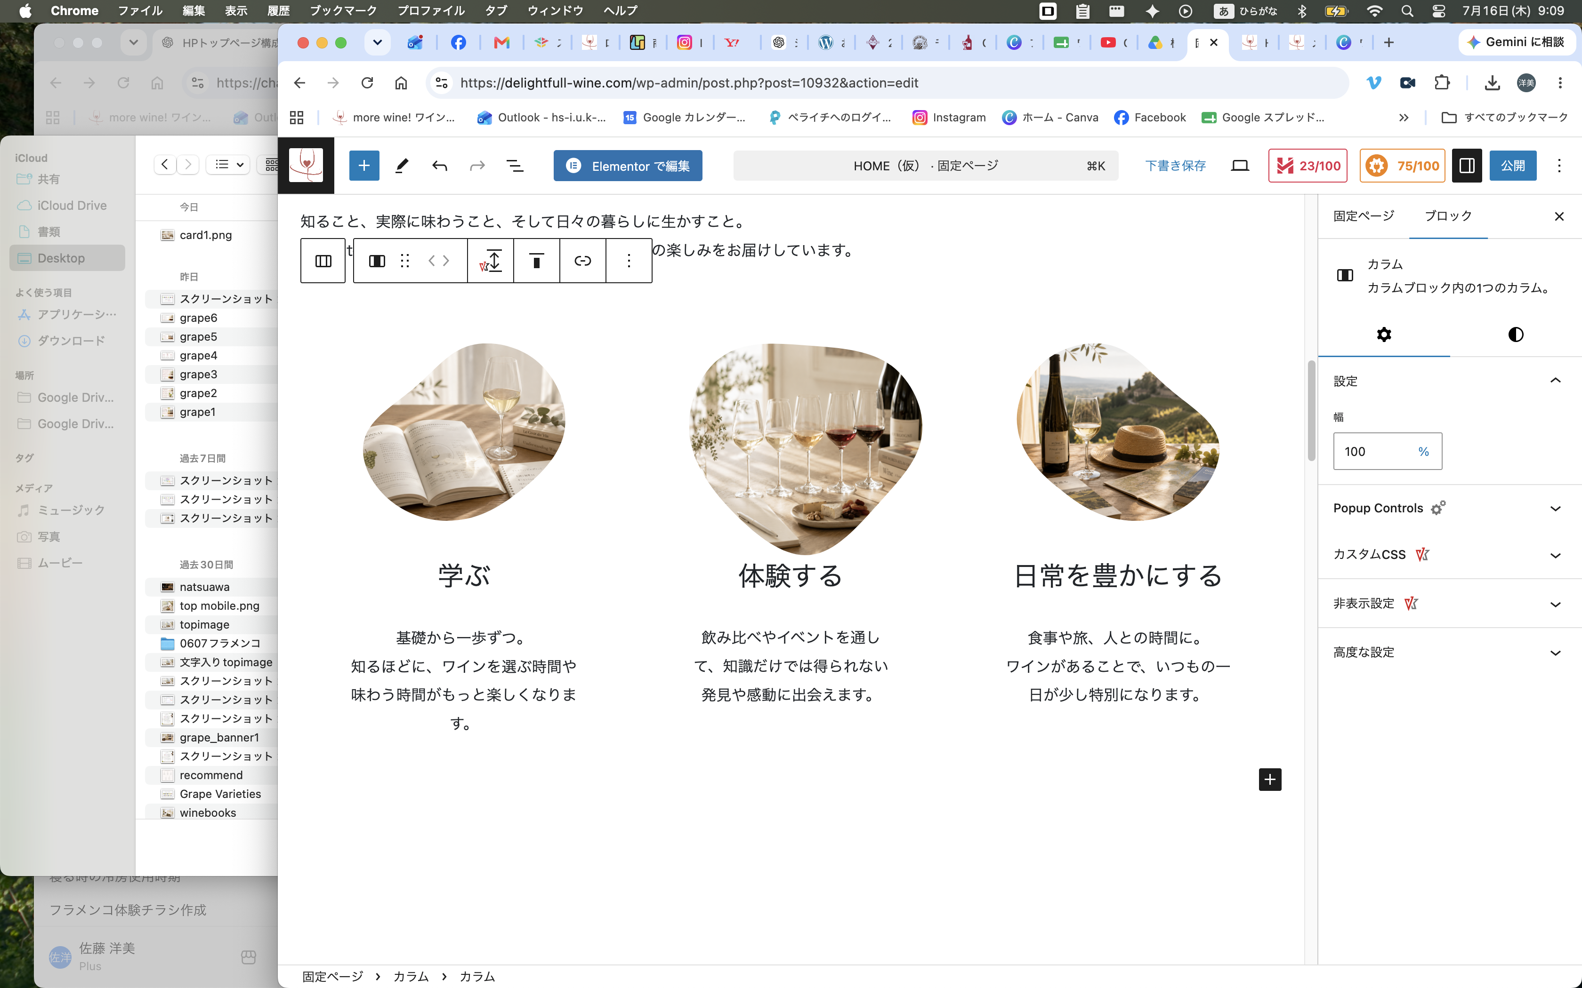
Task: Switch to the block styles half-circle tab
Action: 1515,335
